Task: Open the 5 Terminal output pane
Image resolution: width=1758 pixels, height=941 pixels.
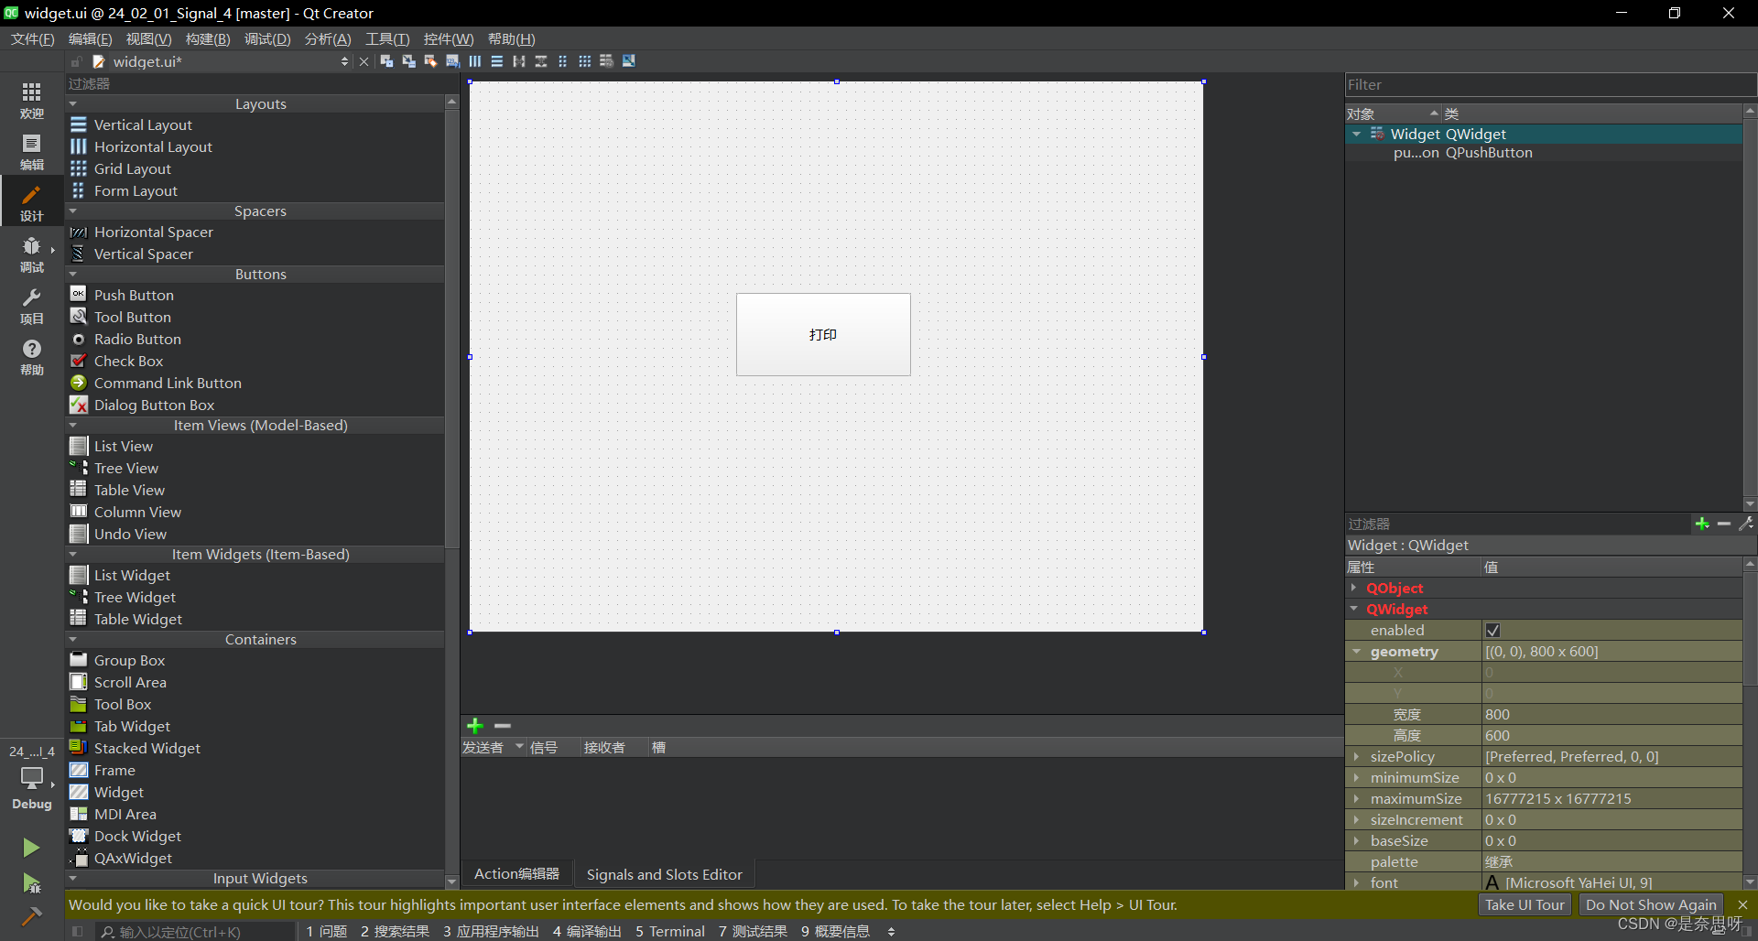Action: 670,931
